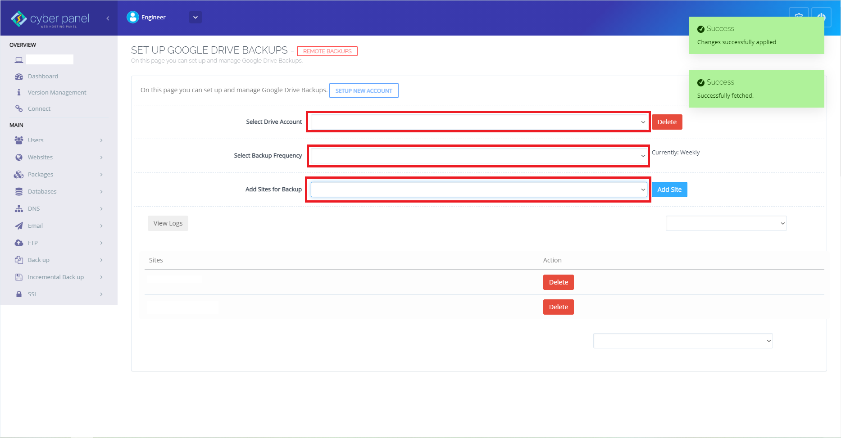Click the Engineer user avatar icon
Viewport: 841px width, 438px height.
tap(133, 17)
